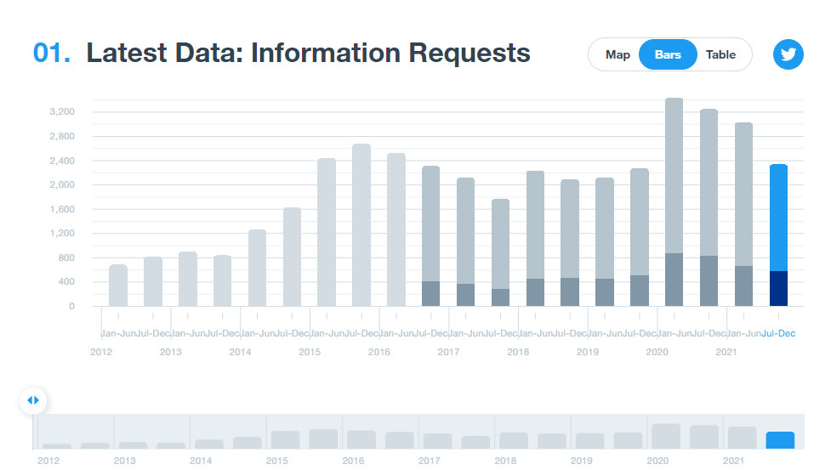Select the Jul-Dec 2015 bar
This screenshot has width=831, height=475.
tap(361, 225)
